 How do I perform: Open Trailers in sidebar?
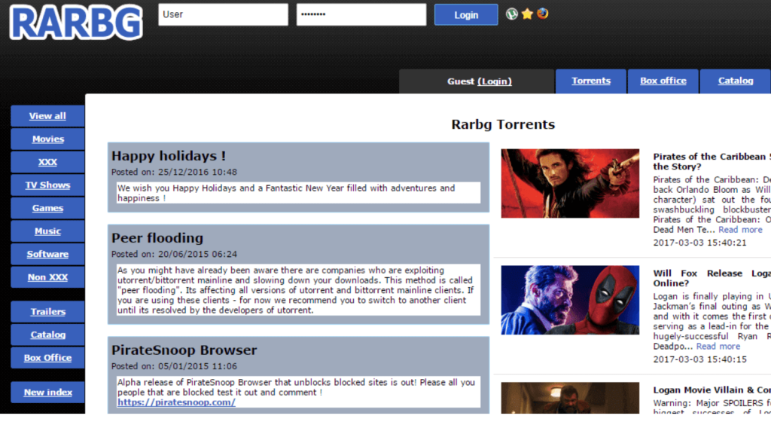pyautogui.click(x=47, y=311)
